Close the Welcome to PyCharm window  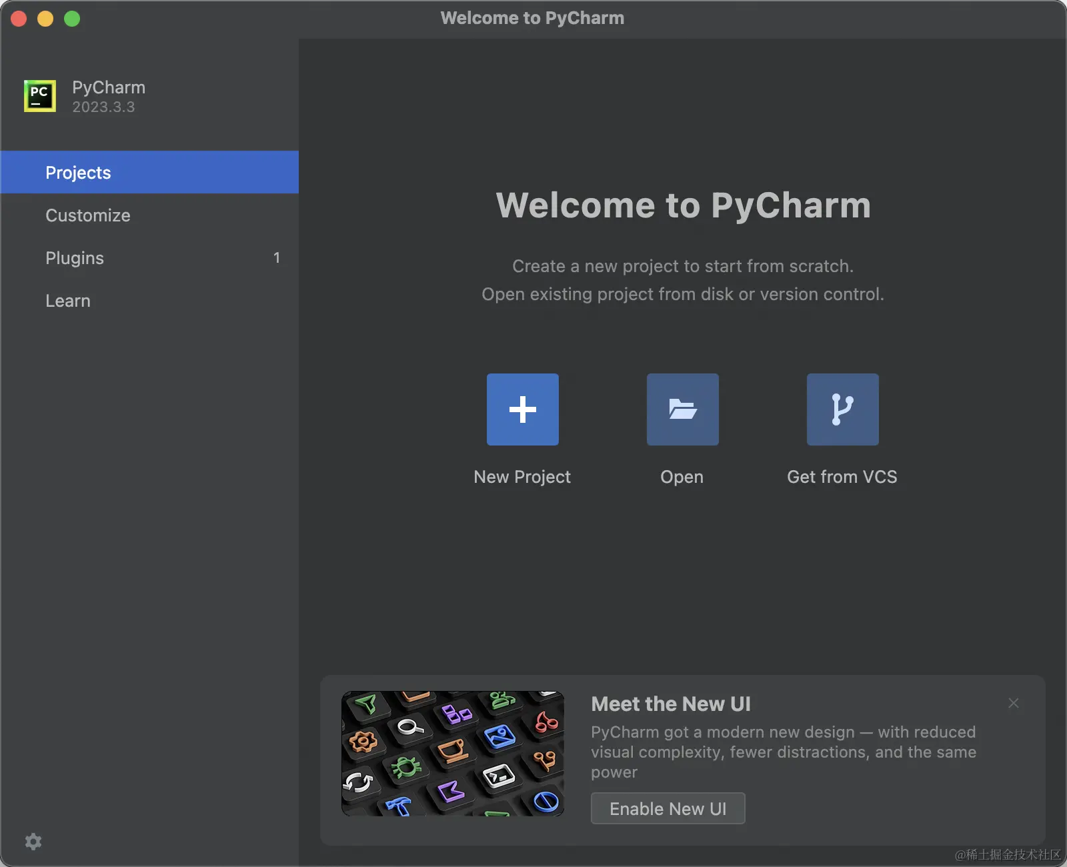[x=19, y=19]
